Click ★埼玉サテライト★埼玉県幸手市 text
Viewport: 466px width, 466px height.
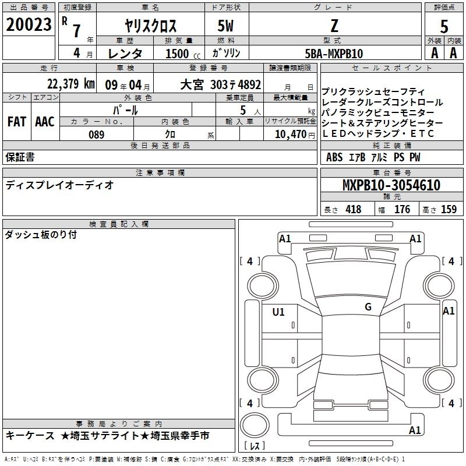(135, 436)
